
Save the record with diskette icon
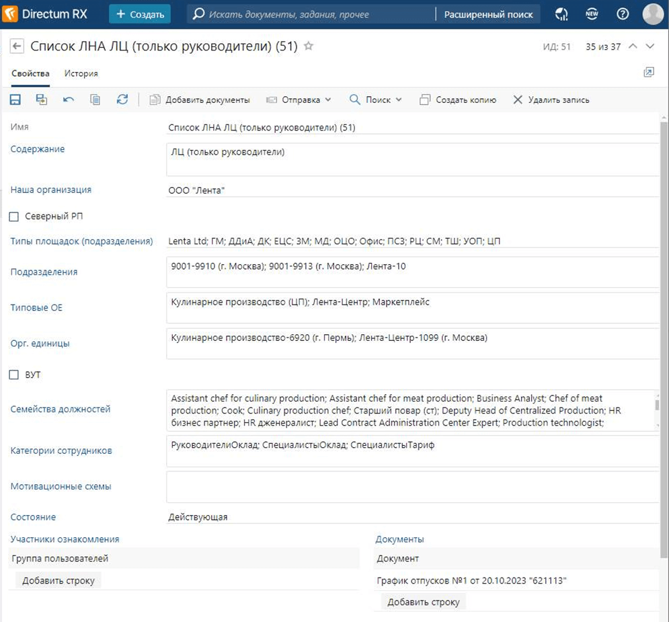(15, 100)
